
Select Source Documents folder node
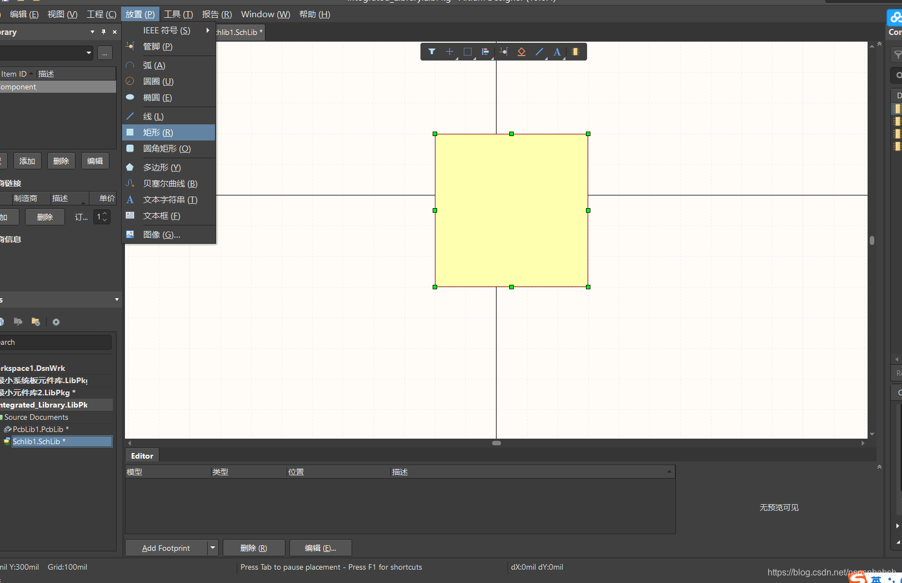click(36, 417)
